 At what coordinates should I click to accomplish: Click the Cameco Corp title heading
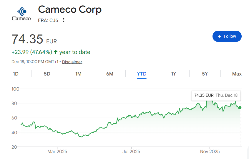point(70,9)
